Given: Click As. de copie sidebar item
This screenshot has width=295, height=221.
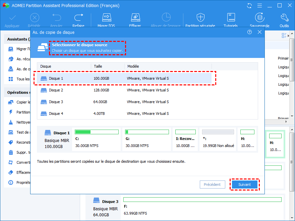Looking at the screenshot, I should [19, 69].
